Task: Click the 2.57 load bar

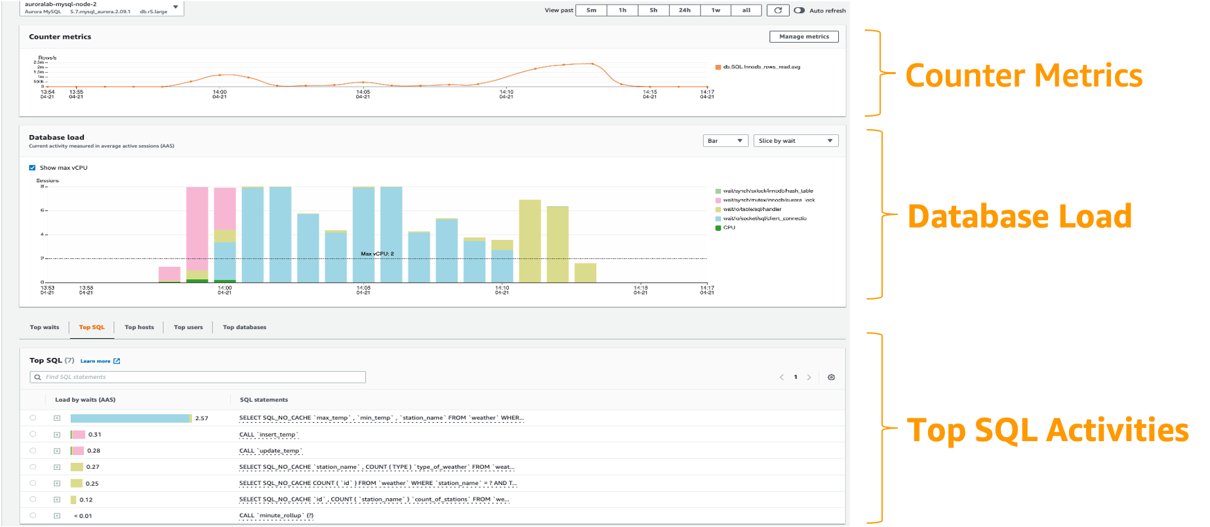Action: pos(131,418)
